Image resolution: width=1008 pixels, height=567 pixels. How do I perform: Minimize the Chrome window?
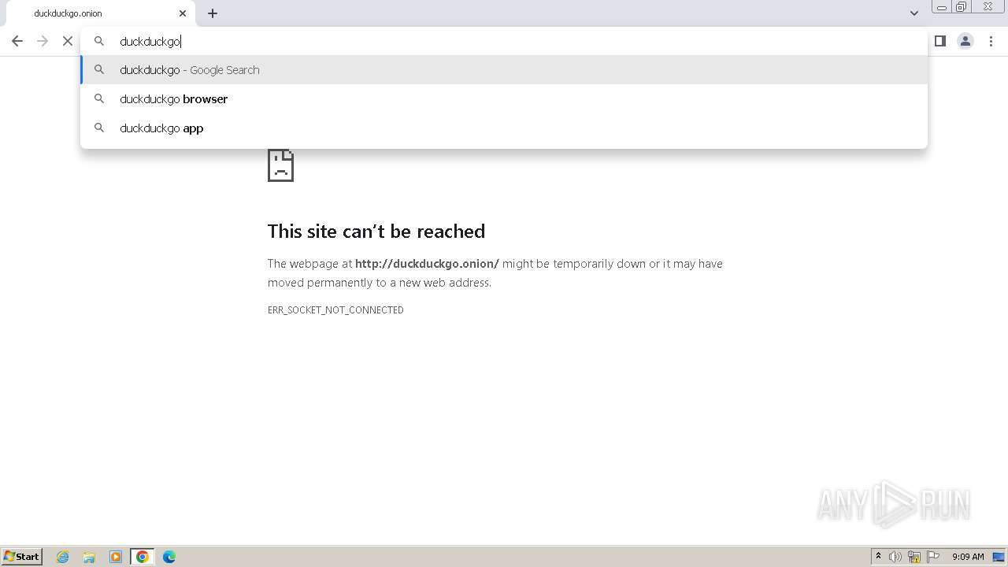(941, 7)
